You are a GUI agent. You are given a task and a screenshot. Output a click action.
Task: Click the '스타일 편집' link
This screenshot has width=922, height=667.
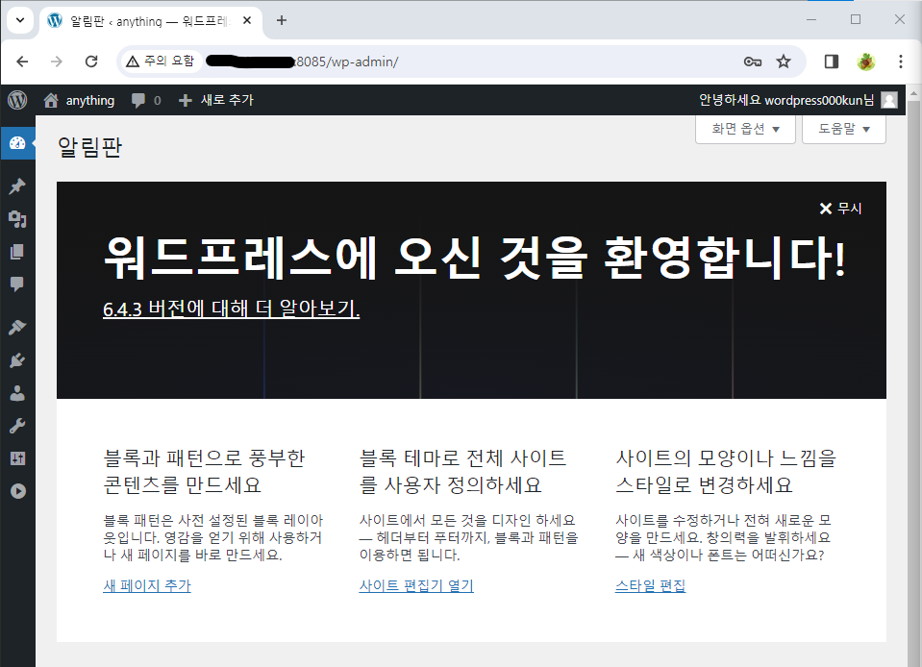(x=650, y=585)
